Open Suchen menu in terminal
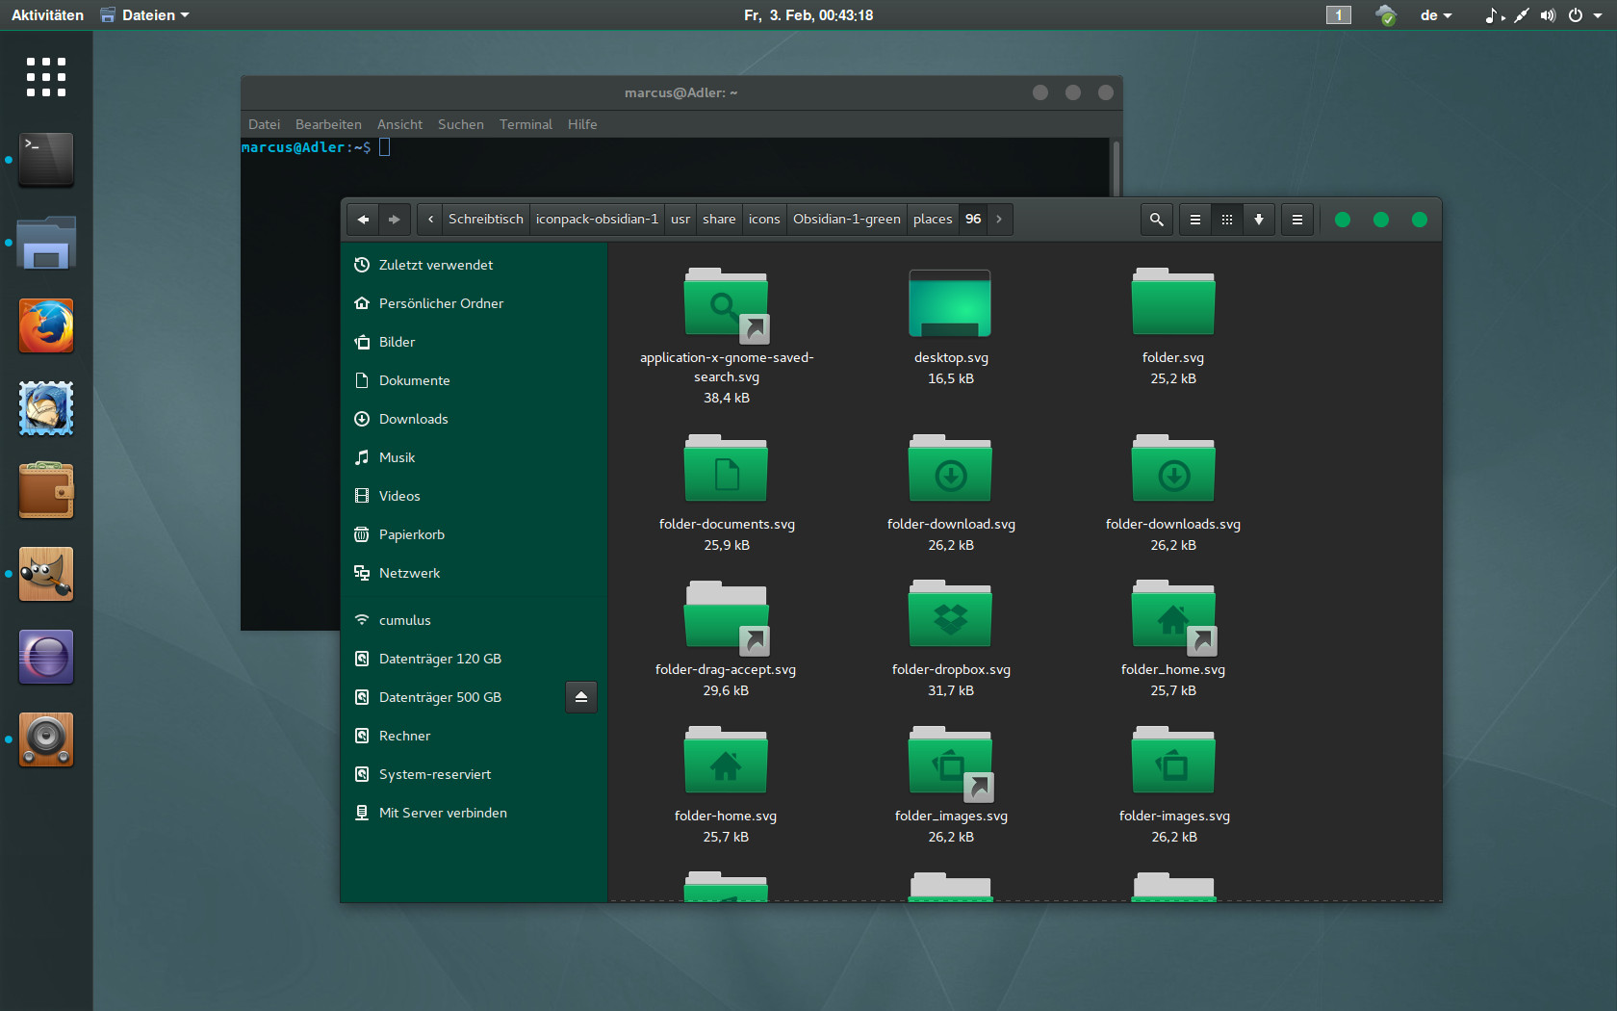Viewport: 1617px width, 1011px height. [x=460, y=124]
